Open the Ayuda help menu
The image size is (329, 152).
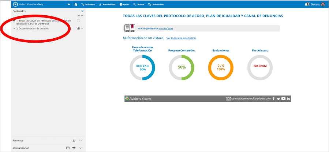point(124,4)
